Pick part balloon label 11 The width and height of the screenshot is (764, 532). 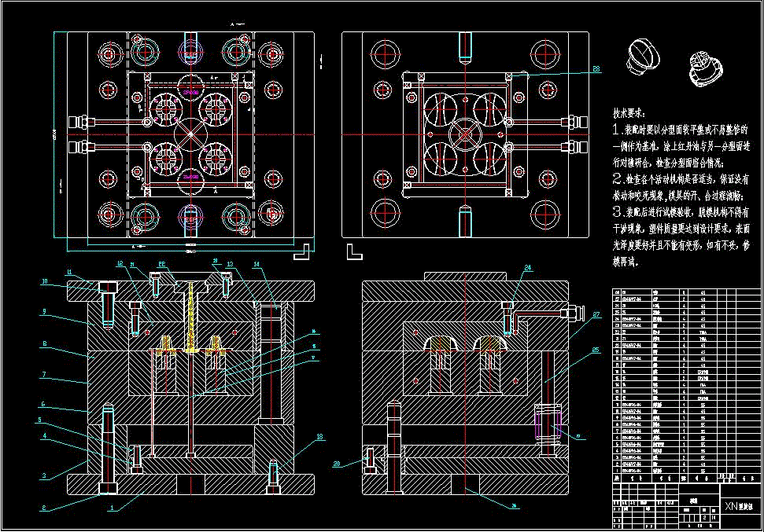tap(69, 272)
